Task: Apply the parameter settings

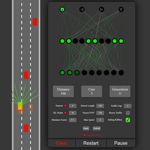Action: click(86, 128)
